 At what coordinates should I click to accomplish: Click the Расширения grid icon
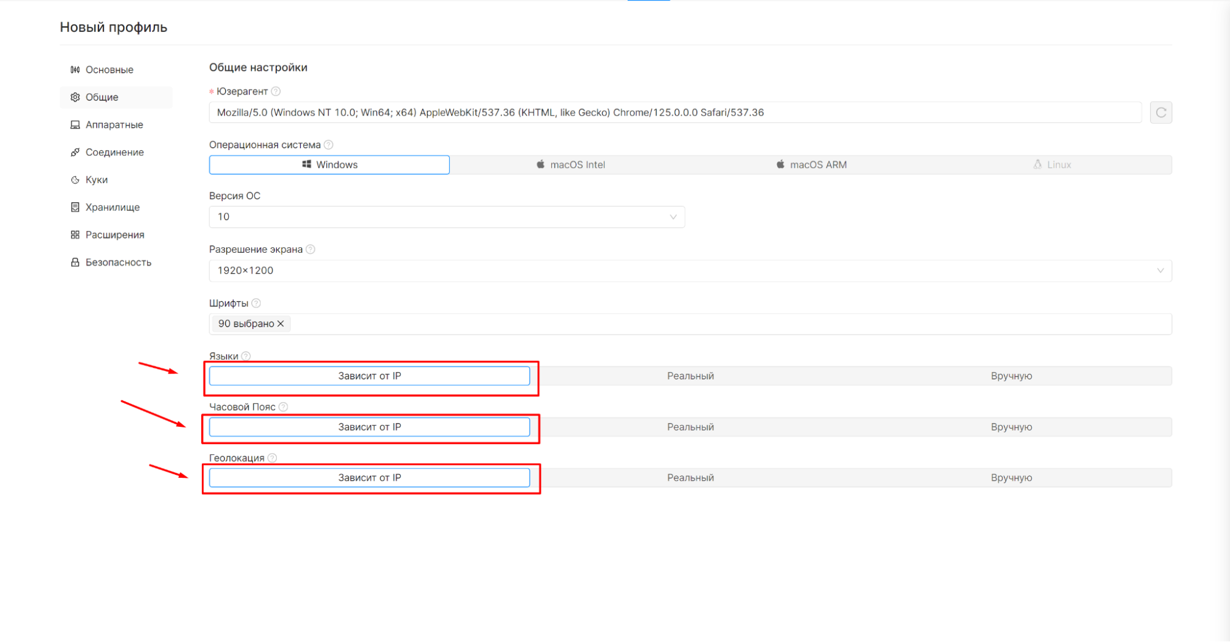pos(75,235)
